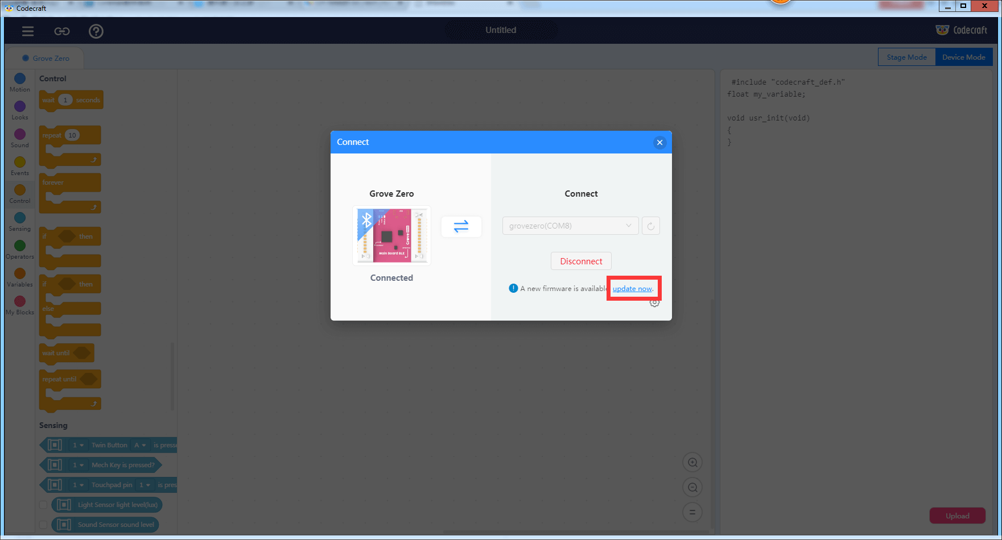Switch to Stage Mode
The height and width of the screenshot is (540, 1002).
(x=906, y=57)
